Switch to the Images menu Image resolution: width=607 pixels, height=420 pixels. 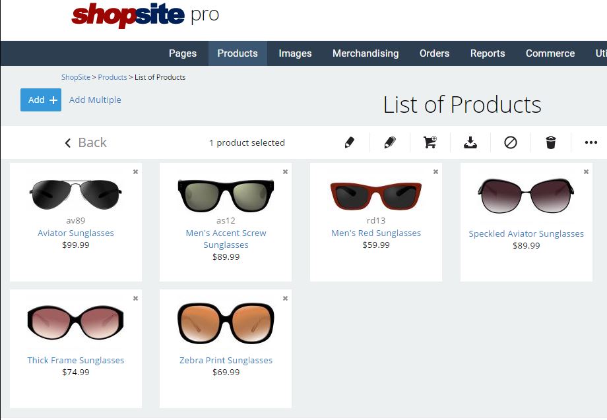295,53
